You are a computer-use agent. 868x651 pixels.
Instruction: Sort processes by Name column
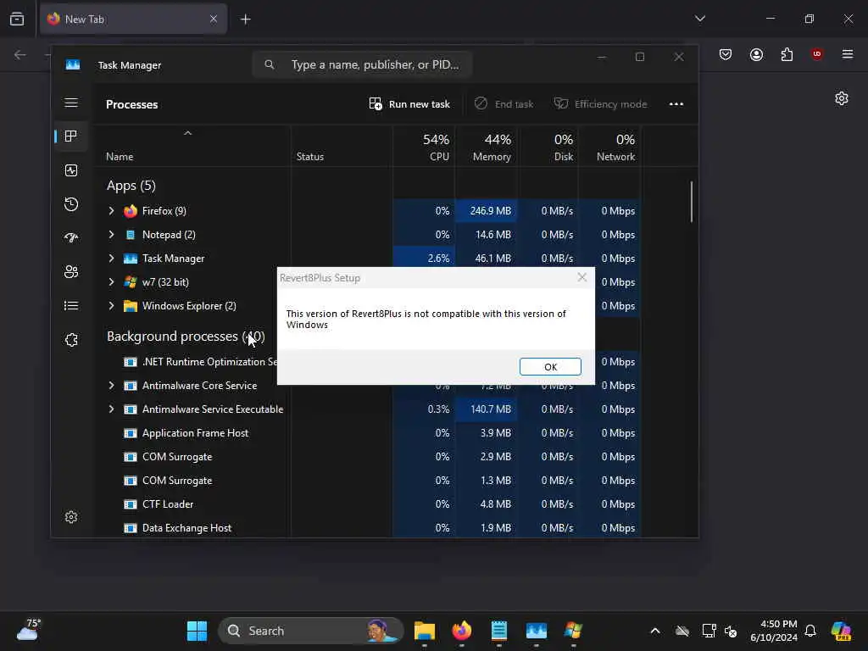click(x=192, y=147)
